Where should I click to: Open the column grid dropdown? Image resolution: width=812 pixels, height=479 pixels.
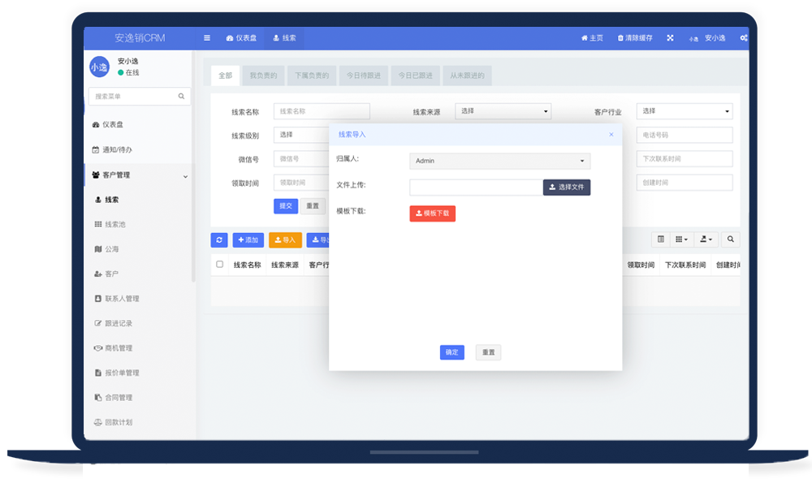pyautogui.click(x=681, y=239)
